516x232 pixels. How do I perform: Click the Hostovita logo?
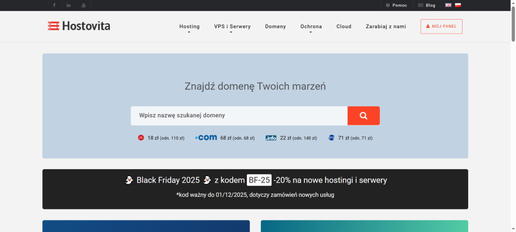click(79, 26)
